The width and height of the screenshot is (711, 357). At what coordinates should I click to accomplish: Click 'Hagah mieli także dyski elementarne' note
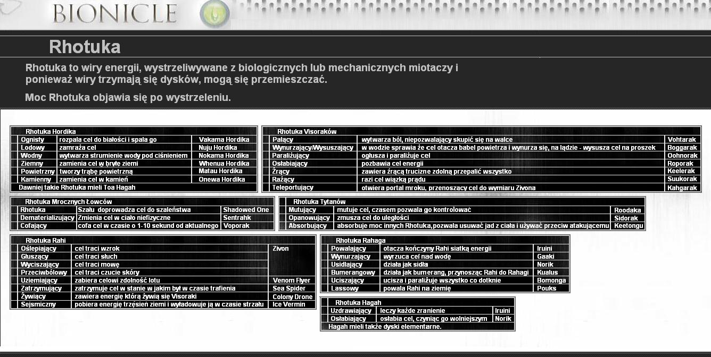tap(385, 327)
